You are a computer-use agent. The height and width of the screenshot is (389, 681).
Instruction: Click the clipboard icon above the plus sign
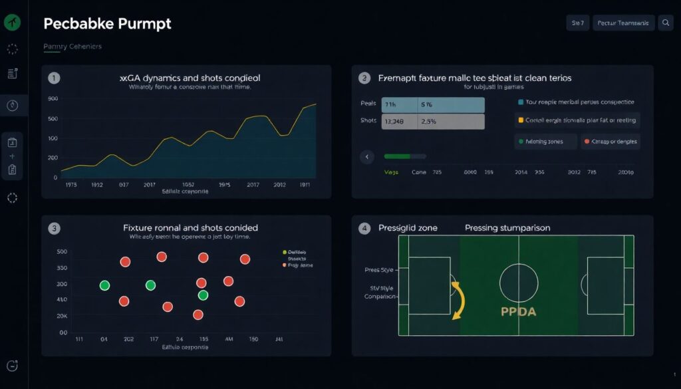12,142
